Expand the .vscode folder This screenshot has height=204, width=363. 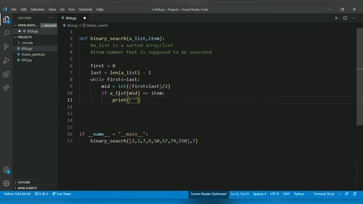coord(27,43)
